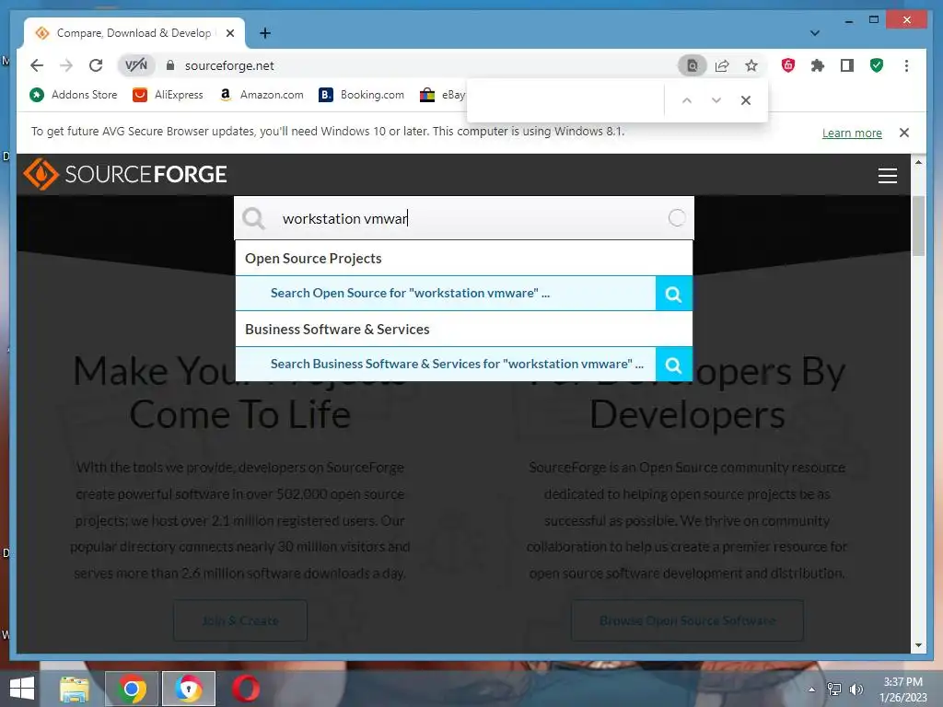The image size is (943, 707).
Task: Select Search Business Software & Services suggestion
Action: [446, 365]
